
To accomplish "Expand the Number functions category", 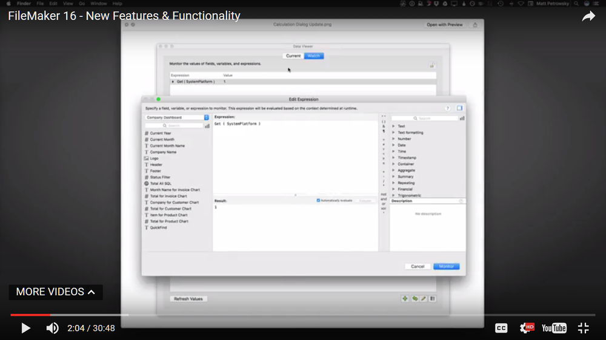I will point(393,139).
